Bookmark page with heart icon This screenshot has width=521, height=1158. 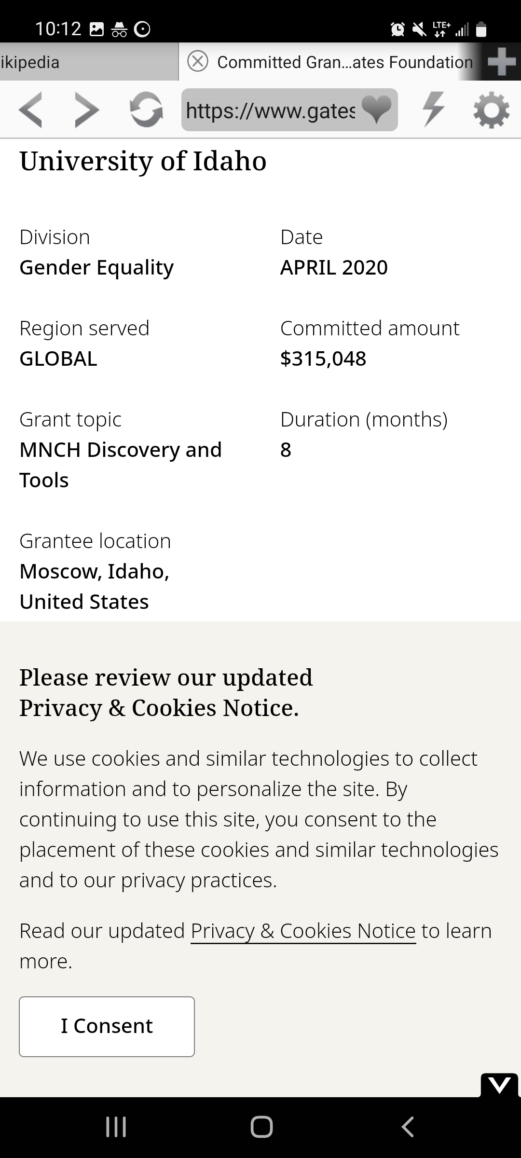376,109
